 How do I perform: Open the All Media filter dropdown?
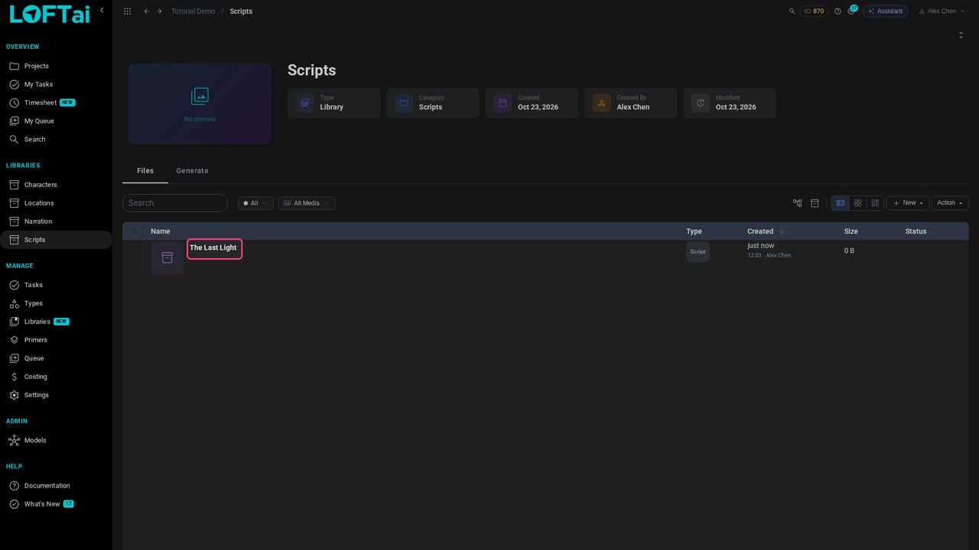click(x=306, y=203)
